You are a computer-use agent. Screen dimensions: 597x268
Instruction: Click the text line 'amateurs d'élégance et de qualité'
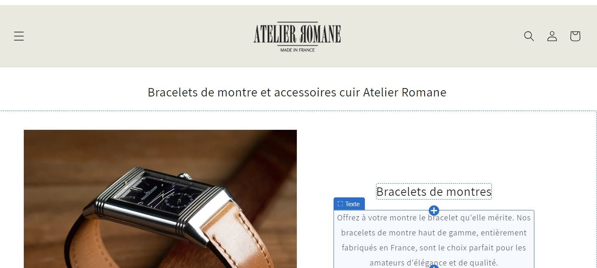(x=434, y=263)
